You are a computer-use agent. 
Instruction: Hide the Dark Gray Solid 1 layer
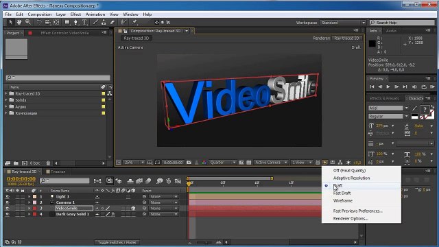[8, 214]
